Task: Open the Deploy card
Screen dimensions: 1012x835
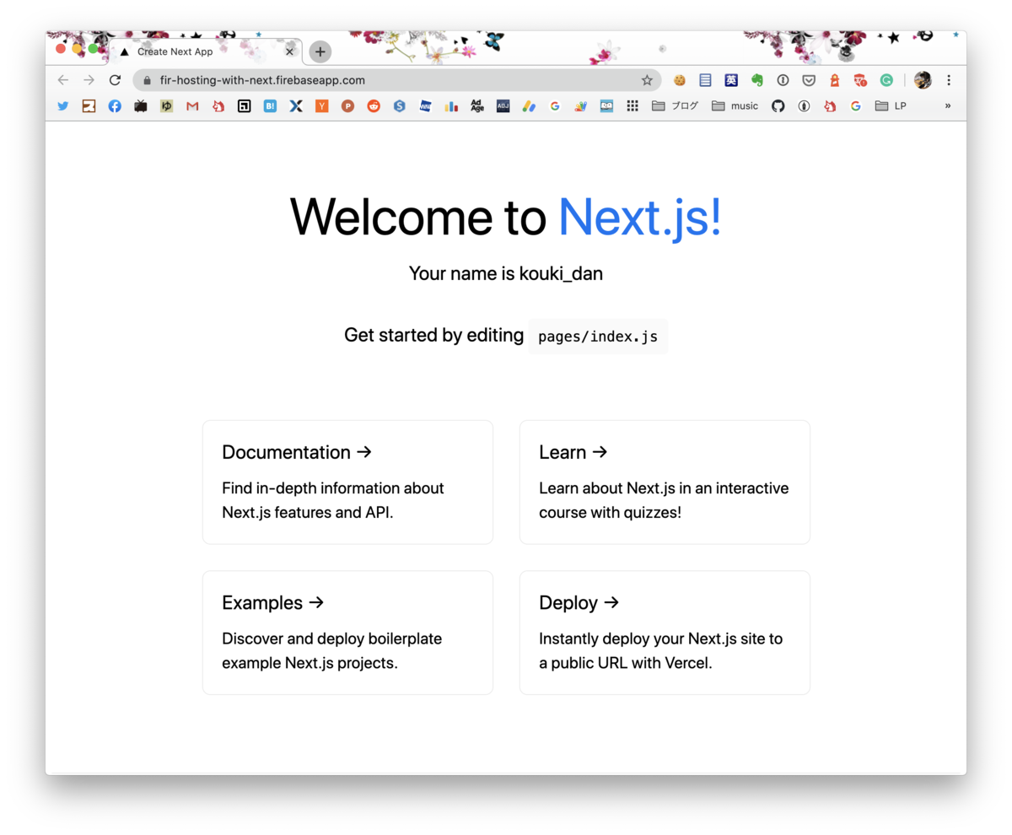Action: coord(665,633)
